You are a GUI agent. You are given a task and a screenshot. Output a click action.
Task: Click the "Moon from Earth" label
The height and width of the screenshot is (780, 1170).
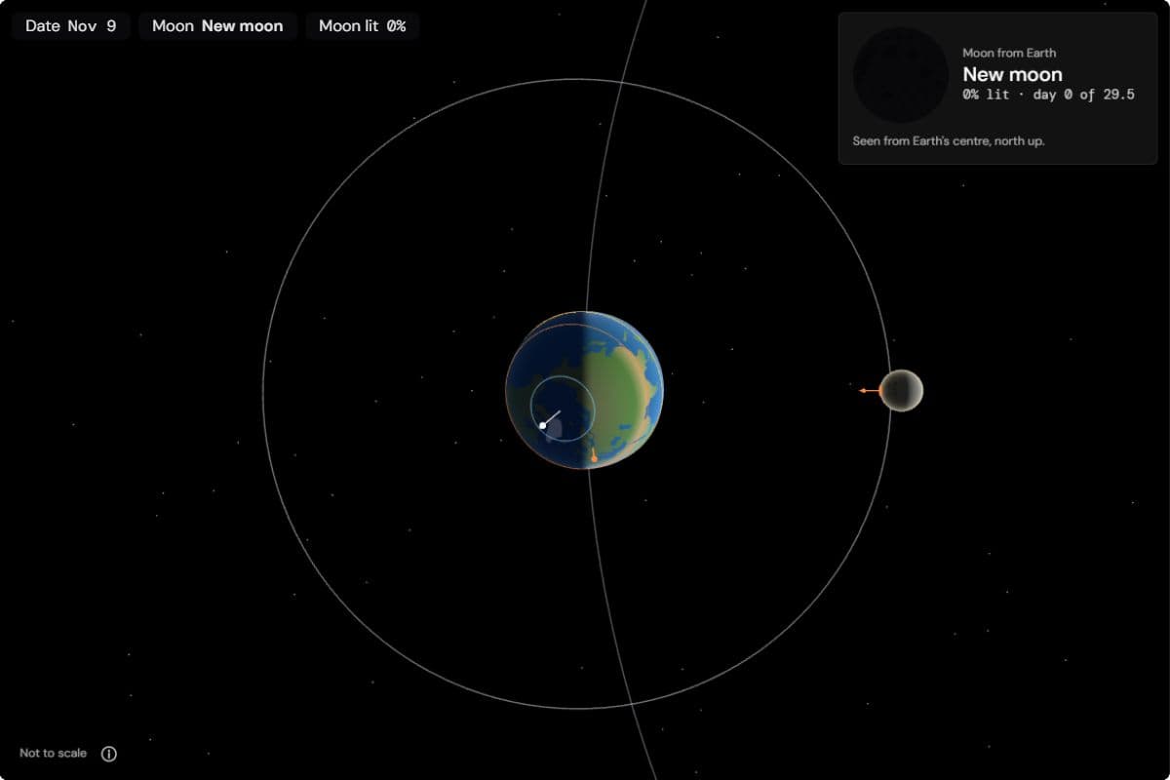point(1009,53)
